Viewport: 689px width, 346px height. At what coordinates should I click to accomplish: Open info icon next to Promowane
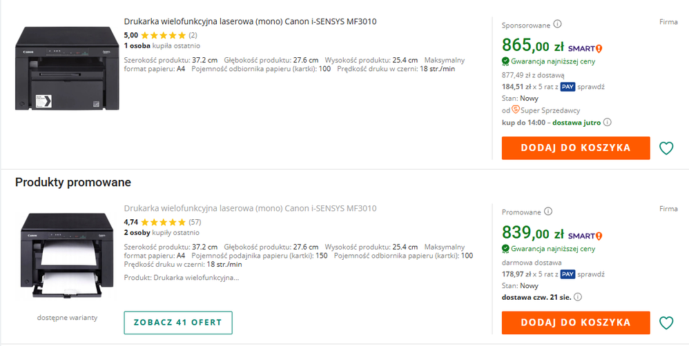pyautogui.click(x=547, y=212)
